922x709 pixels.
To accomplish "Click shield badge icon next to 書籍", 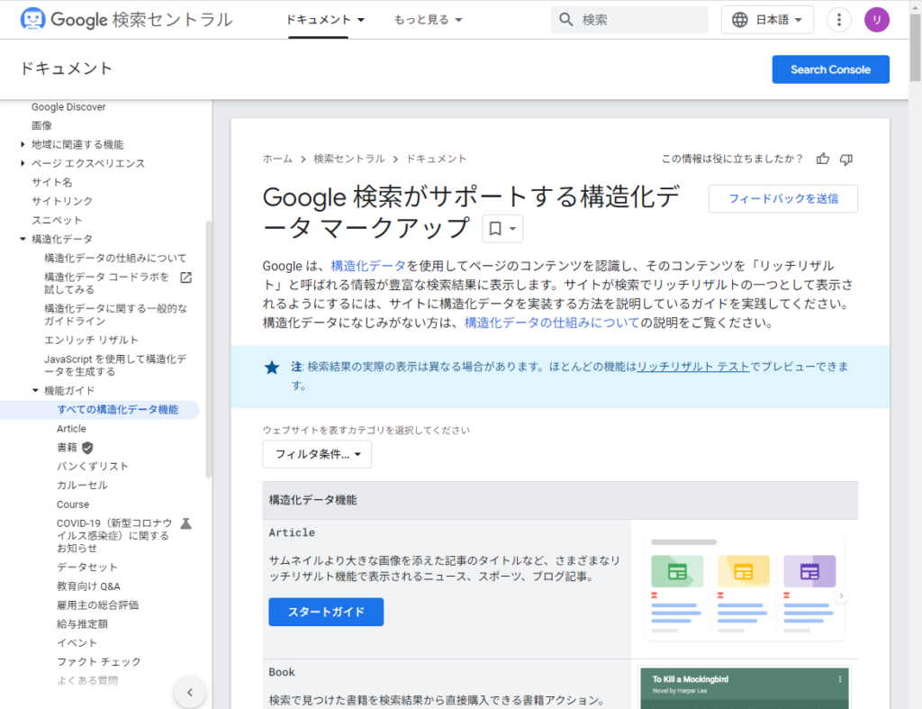I will (87, 448).
